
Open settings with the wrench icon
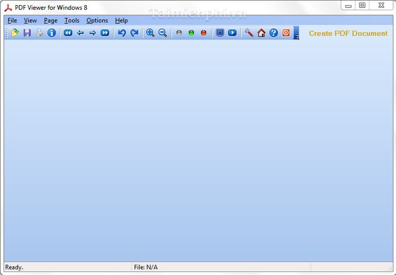pos(249,33)
